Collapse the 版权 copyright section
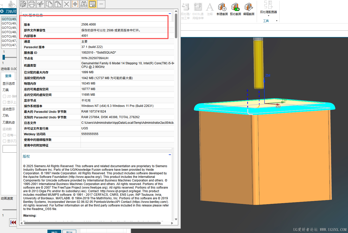The image size is (348, 233). 170,155
